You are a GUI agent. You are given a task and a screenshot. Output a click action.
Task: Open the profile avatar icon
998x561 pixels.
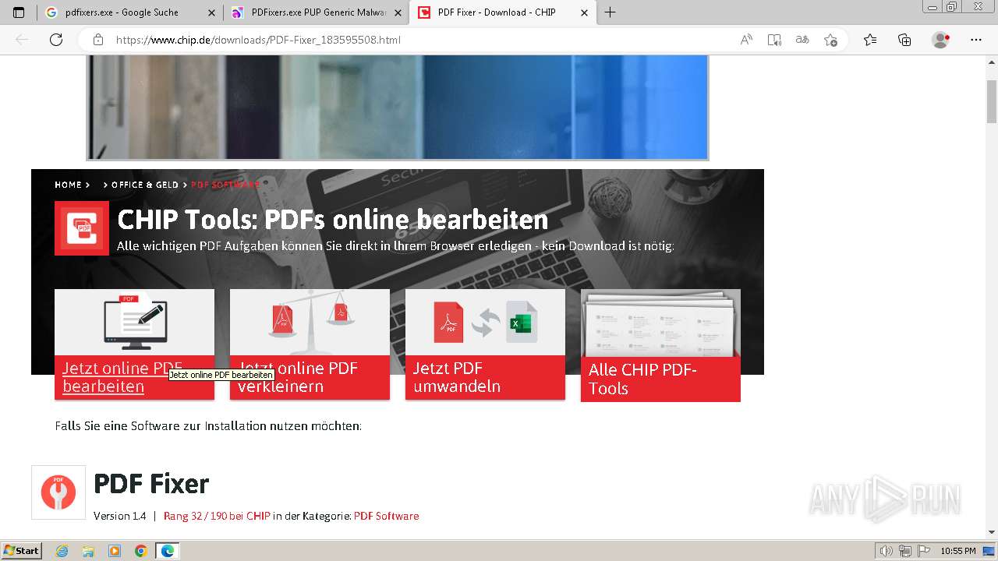(941, 40)
